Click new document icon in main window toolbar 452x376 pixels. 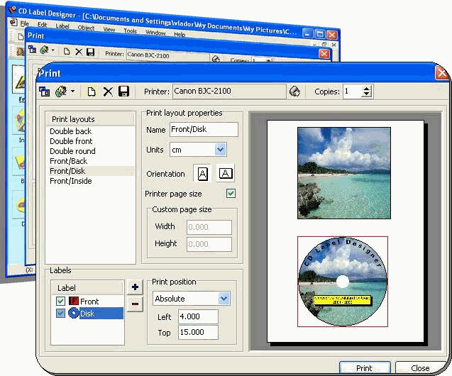click(x=21, y=36)
